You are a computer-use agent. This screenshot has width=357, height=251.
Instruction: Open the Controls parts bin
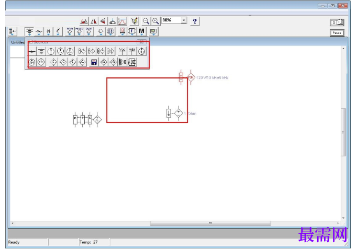click(132, 31)
